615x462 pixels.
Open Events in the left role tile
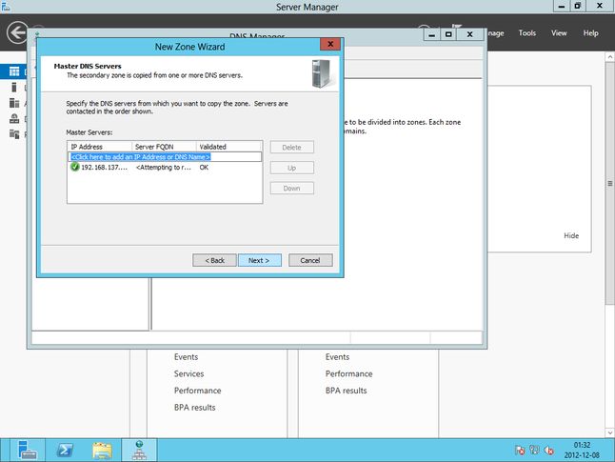[186, 357]
